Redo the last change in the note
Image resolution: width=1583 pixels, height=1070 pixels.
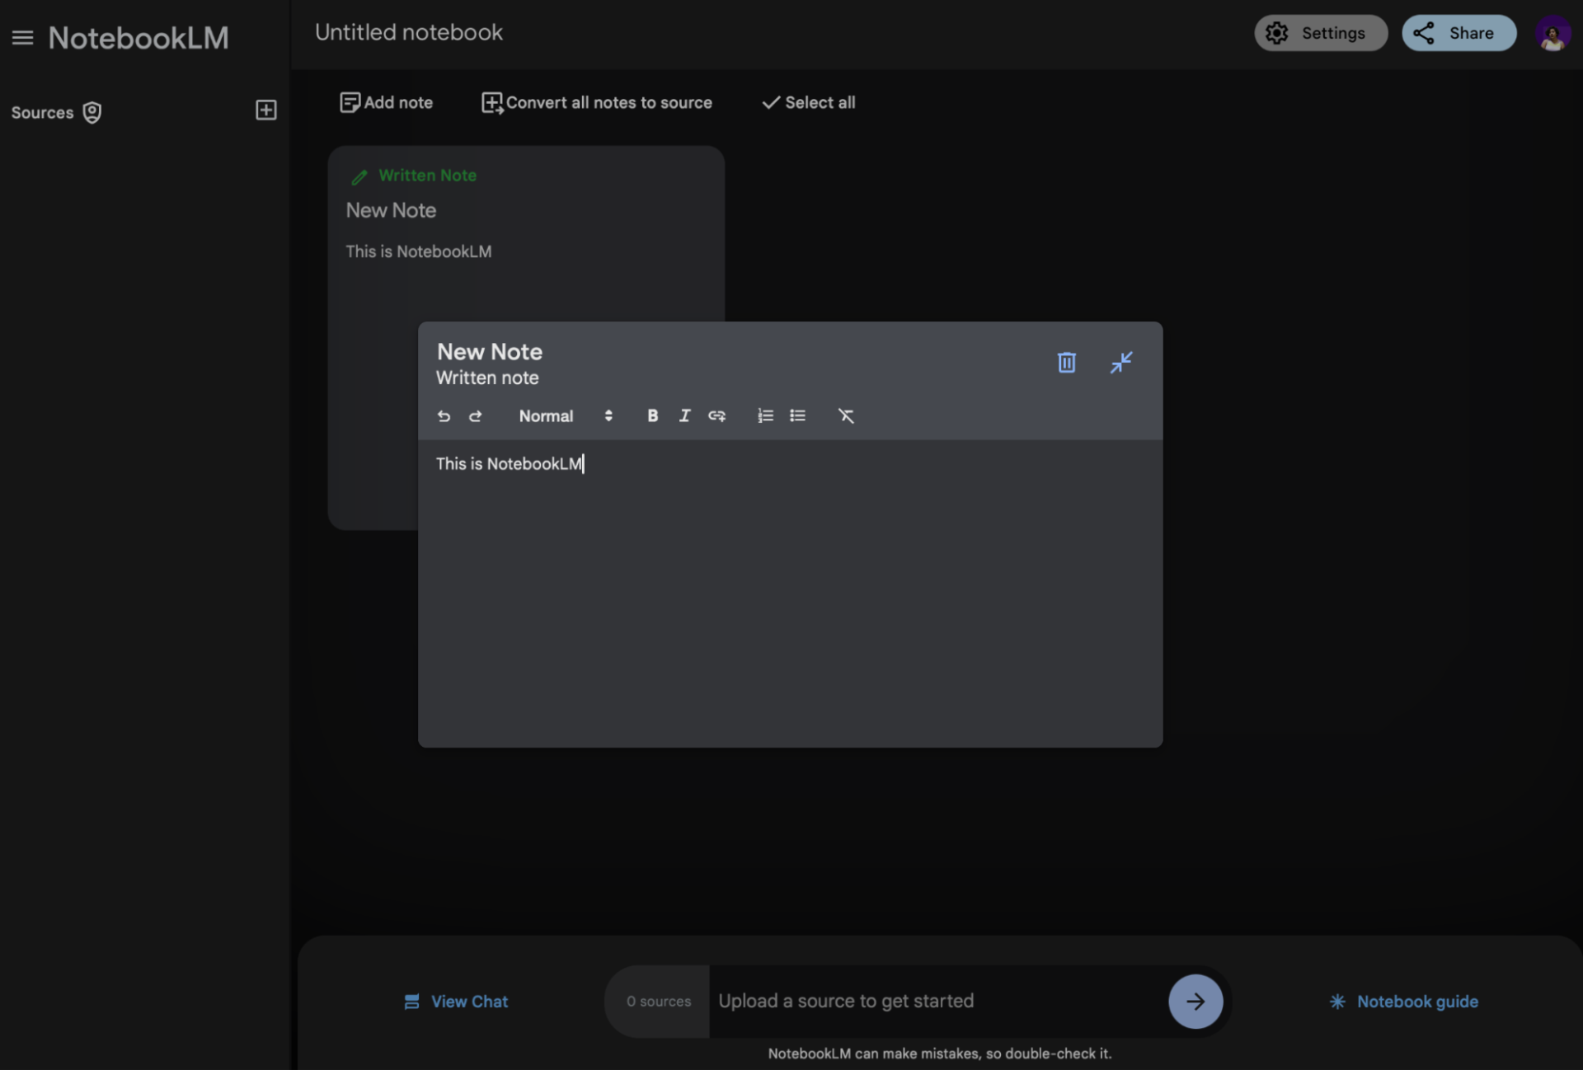475,416
